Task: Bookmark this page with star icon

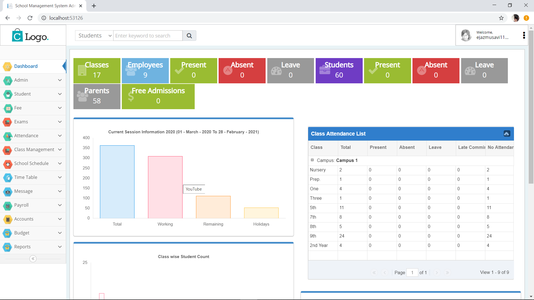Action: tap(501, 18)
